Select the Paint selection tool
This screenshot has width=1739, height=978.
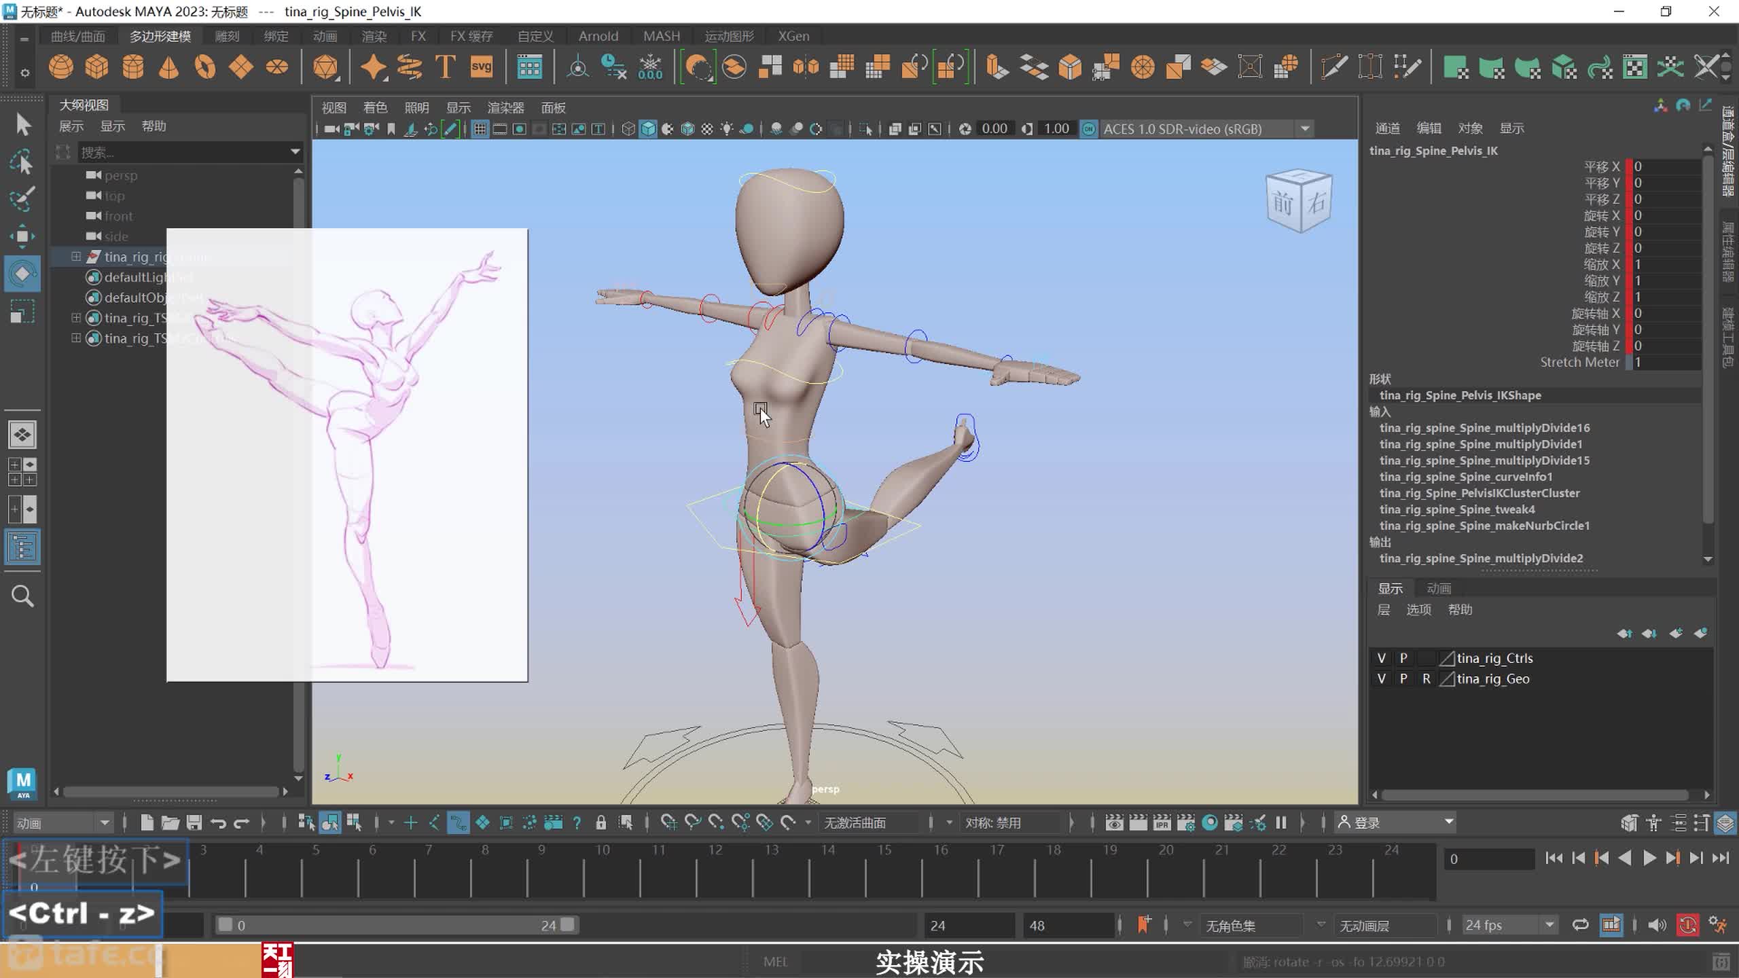[x=22, y=199]
